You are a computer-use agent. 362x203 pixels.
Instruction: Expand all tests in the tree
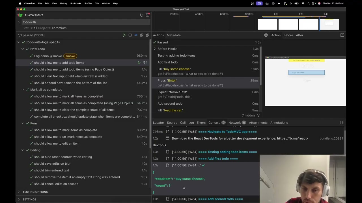(x=147, y=35)
